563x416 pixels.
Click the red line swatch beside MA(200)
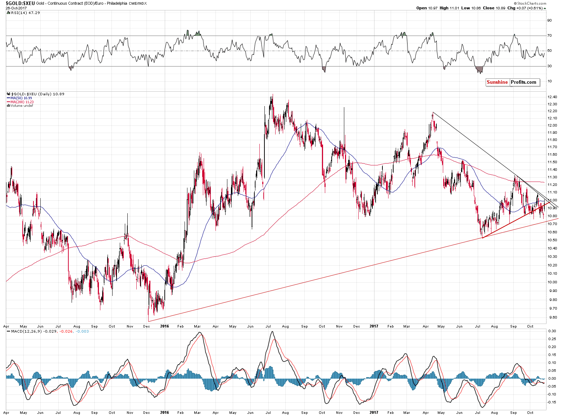(x=9, y=102)
